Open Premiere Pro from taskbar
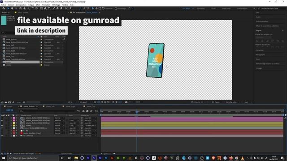The image size is (287, 161). (88, 158)
